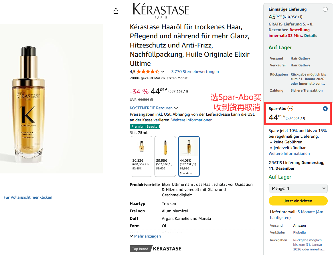Click Für Vollansicht hier klicken link
334x255 pixels.
pos(28,197)
